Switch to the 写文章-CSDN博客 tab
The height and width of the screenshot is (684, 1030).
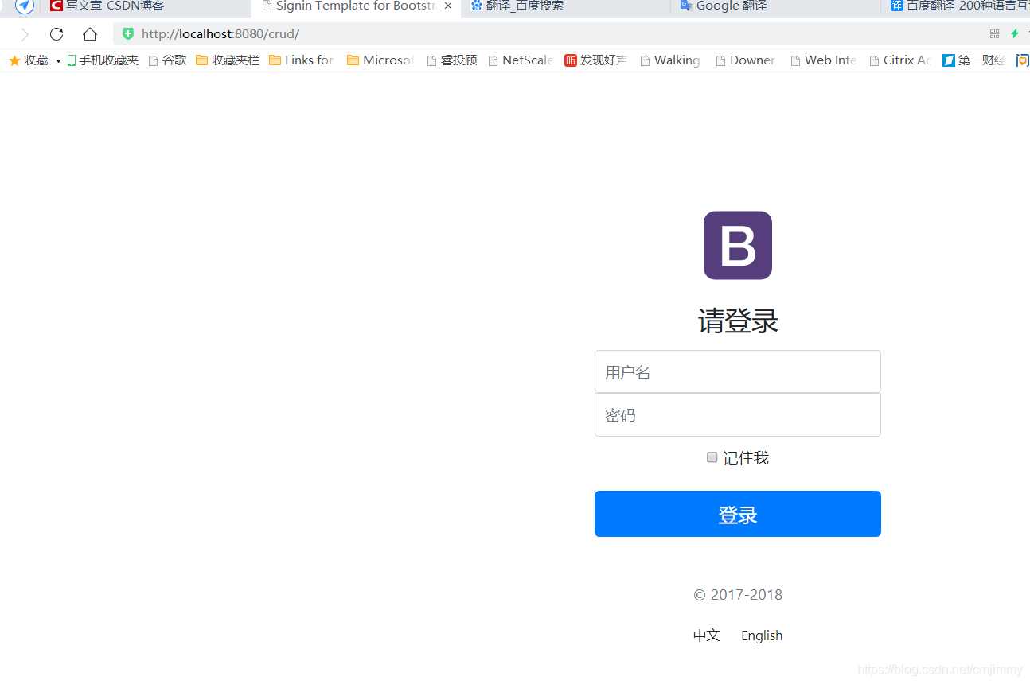tap(147, 7)
